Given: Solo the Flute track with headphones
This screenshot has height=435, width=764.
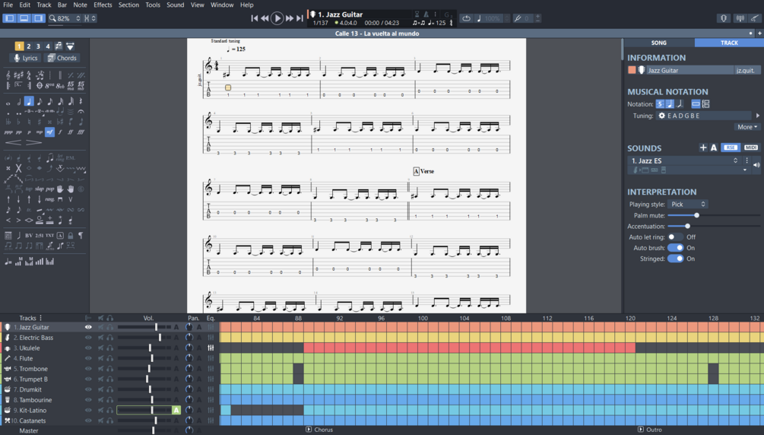Looking at the screenshot, I should (110, 358).
